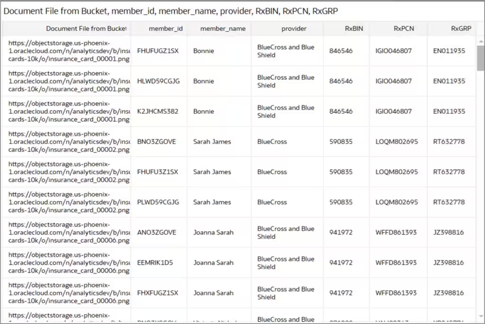This screenshot has width=485, height=324.
Task: Click Joanna Sarah in the FHXFUGZ1SX row
Action: pos(213,293)
